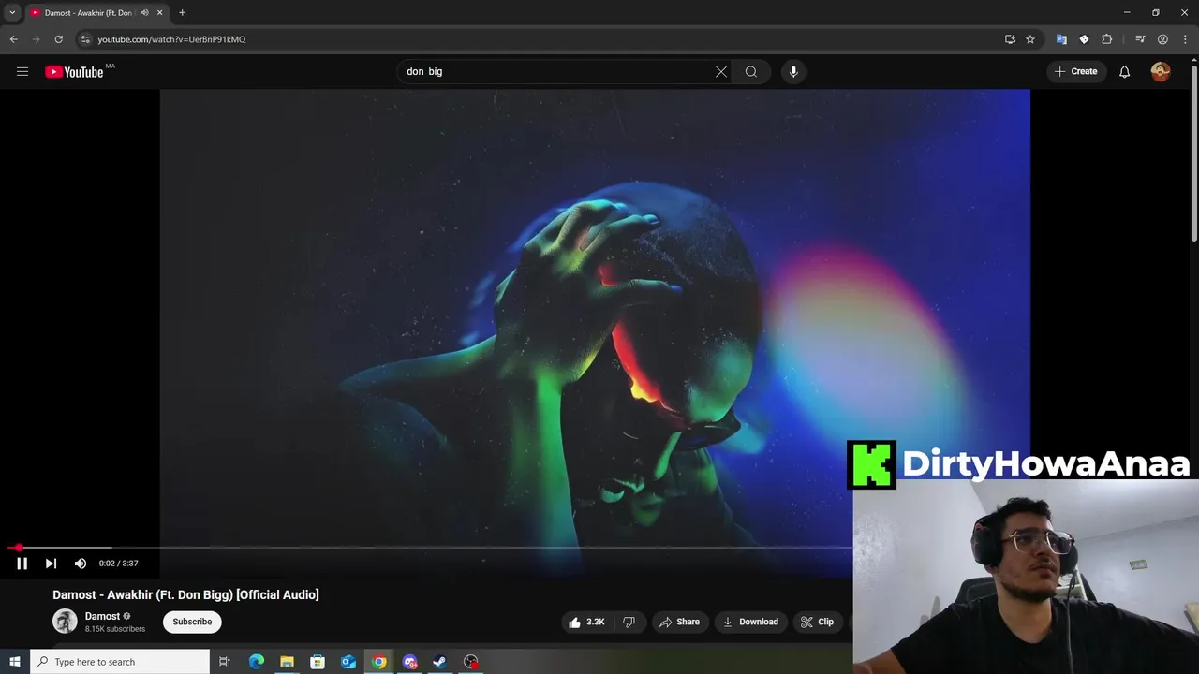
Task: Pause the video
Action: pos(22,563)
